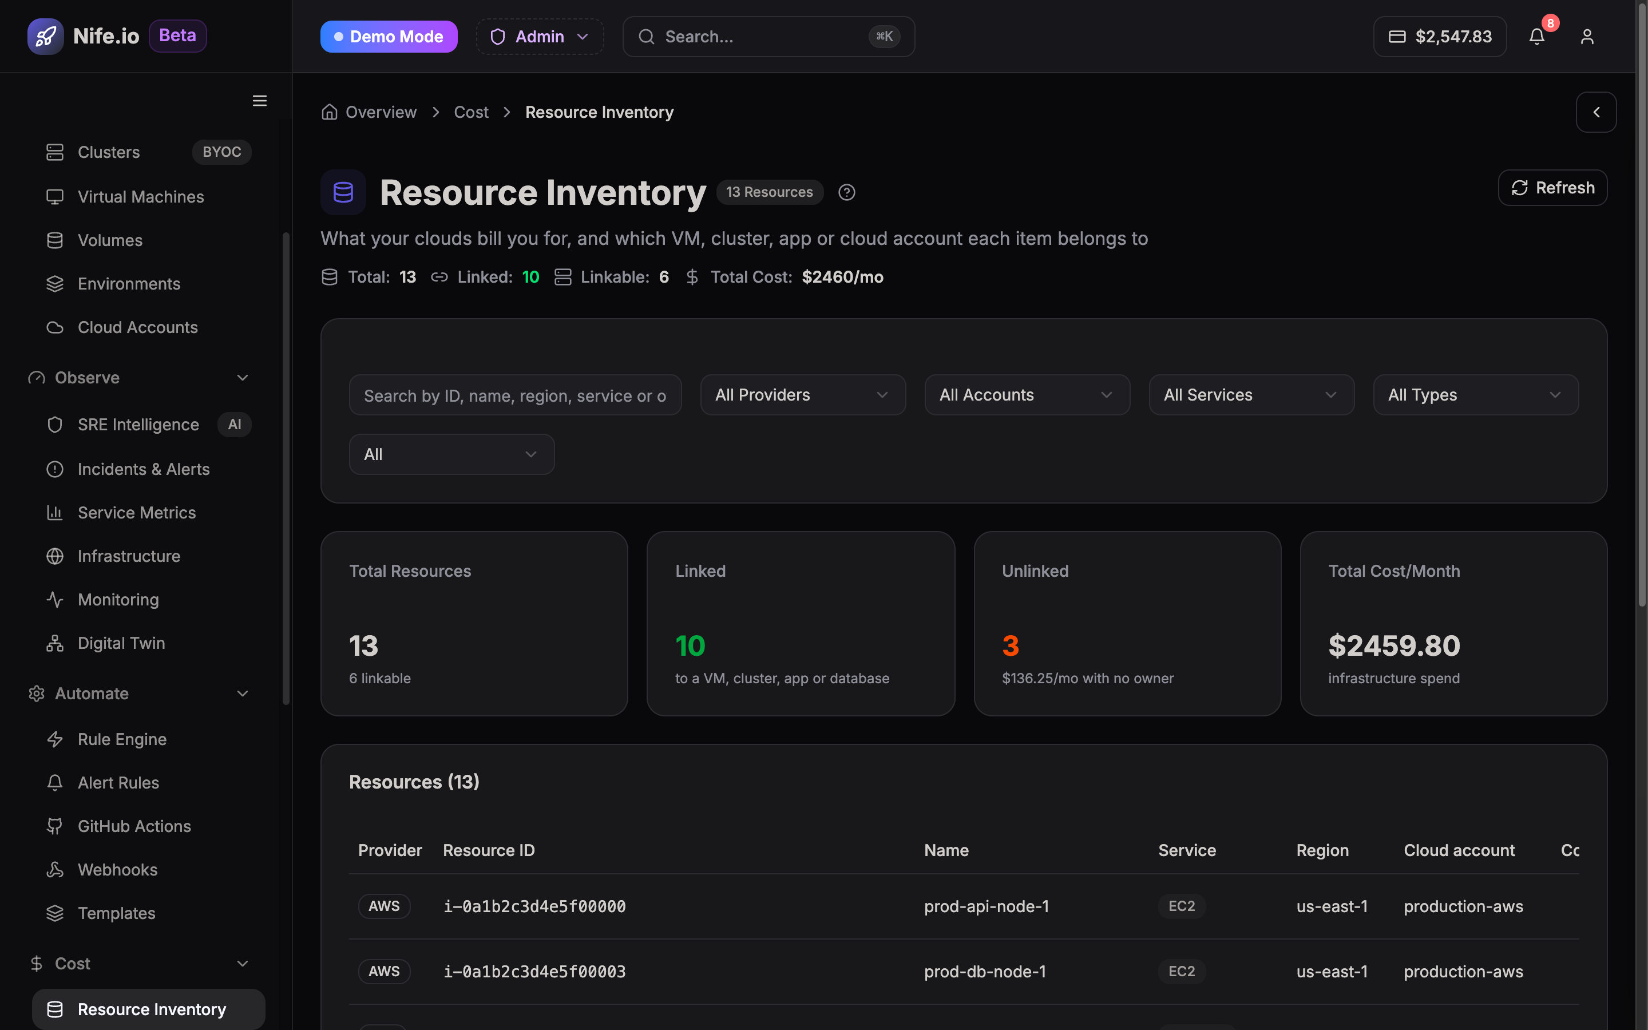This screenshot has width=1648, height=1030.
Task: Click the Incidents & Alerts icon
Action: tap(55, 469)
